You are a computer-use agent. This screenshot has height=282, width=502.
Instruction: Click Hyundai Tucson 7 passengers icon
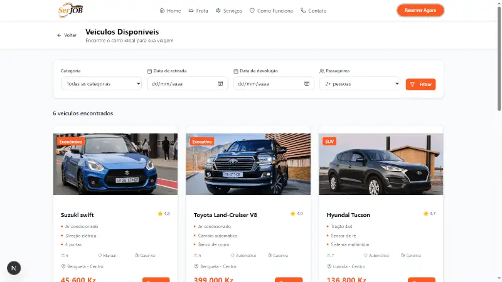pyautogui.click(x=328, y=256)
